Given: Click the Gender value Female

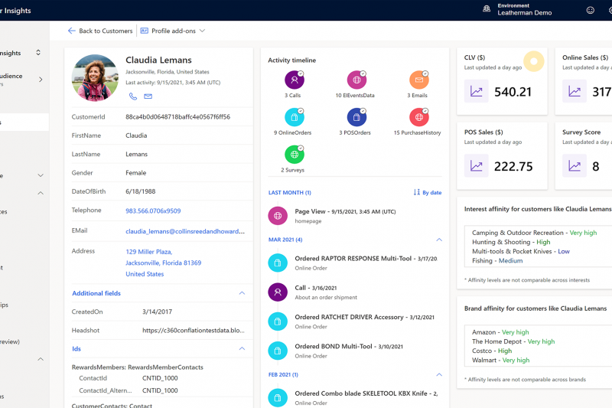Looking at the screenshot, I should 136,172.
